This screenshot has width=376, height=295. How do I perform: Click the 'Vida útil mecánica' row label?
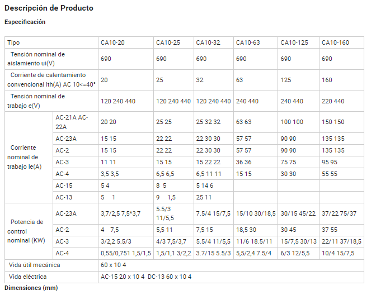coord(51,265)
